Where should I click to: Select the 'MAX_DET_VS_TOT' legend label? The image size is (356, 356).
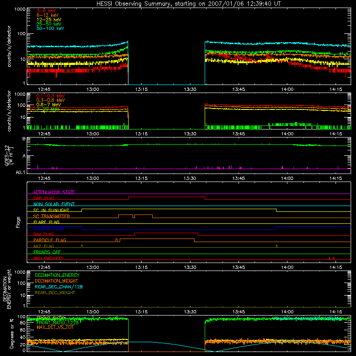(x=55, y=327)
